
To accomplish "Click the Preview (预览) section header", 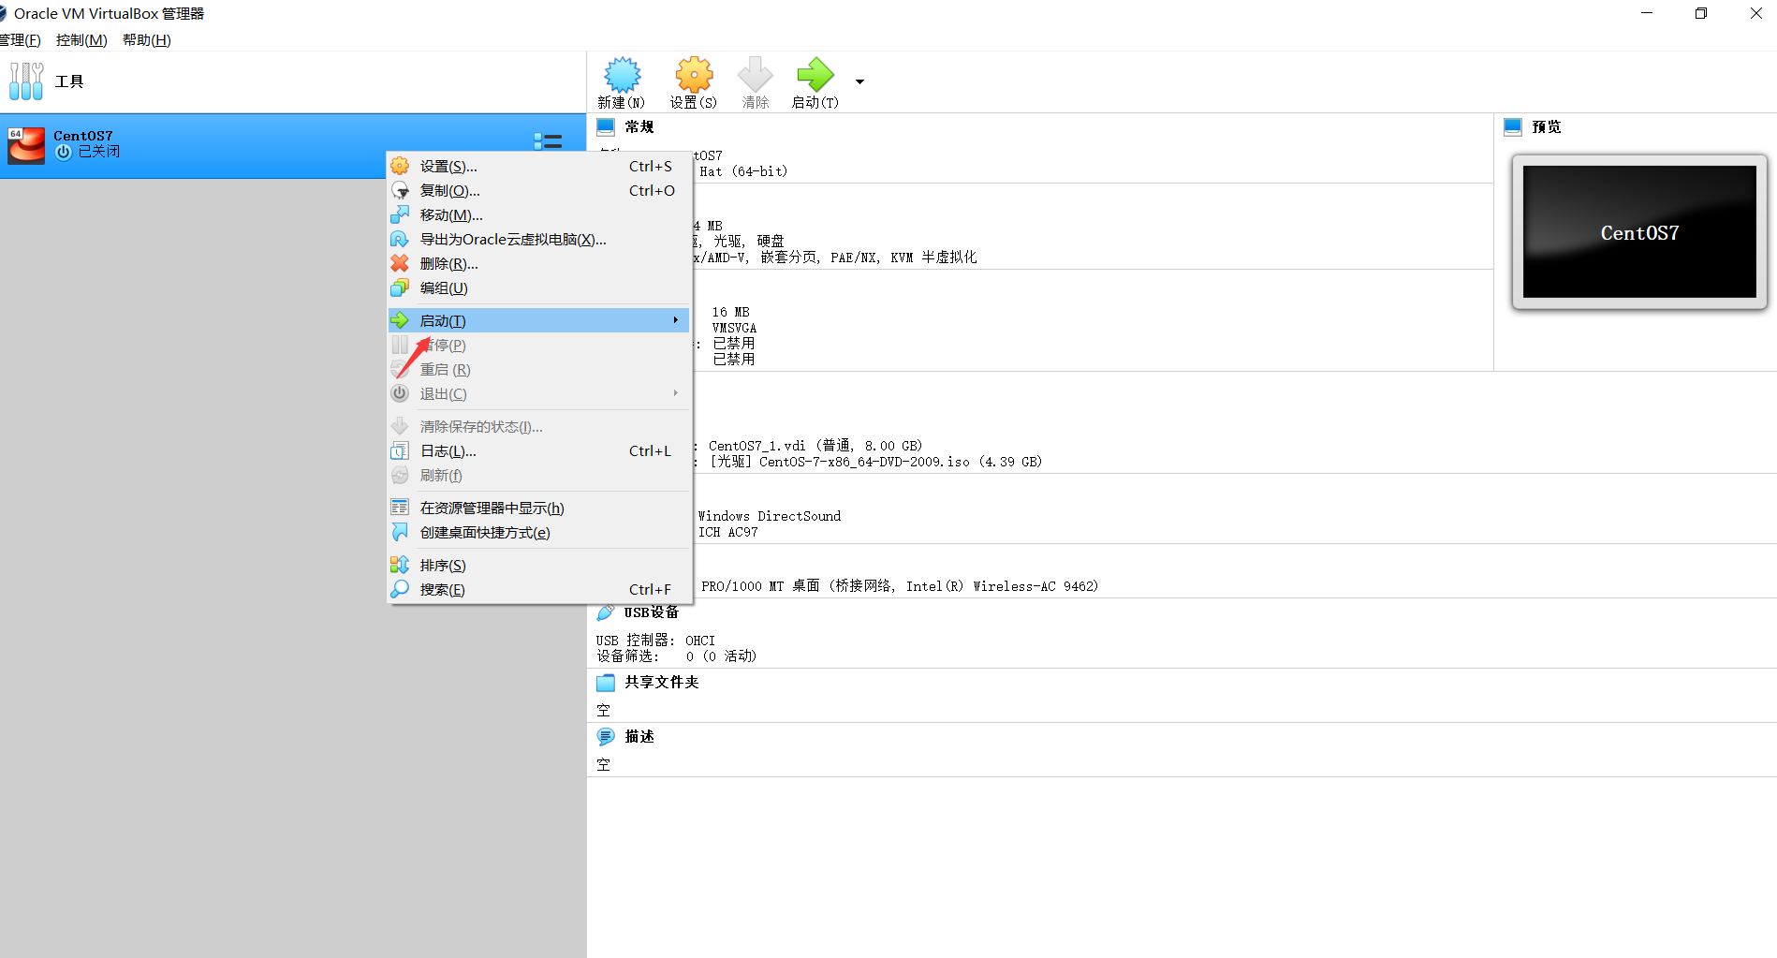I will click(1547, 126).
